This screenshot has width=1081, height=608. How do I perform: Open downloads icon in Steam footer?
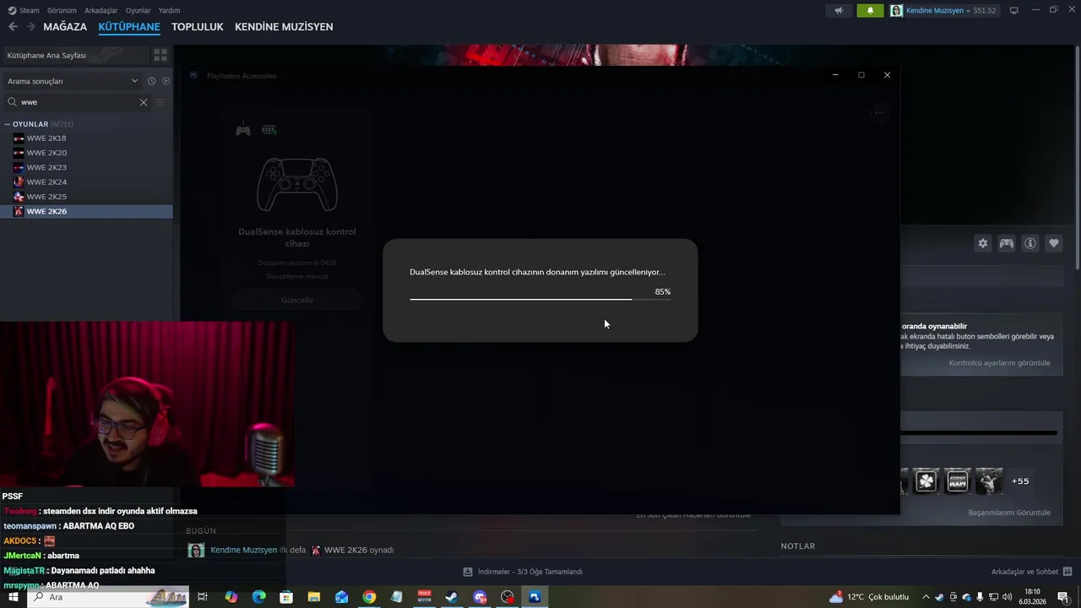click(468, 572)
